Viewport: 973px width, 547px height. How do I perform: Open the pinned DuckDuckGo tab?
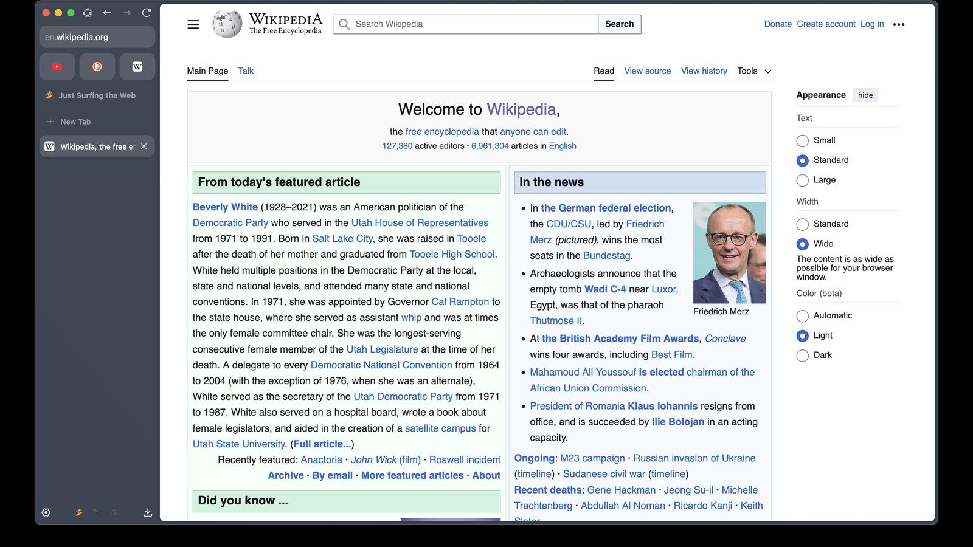tap(97, 67)
